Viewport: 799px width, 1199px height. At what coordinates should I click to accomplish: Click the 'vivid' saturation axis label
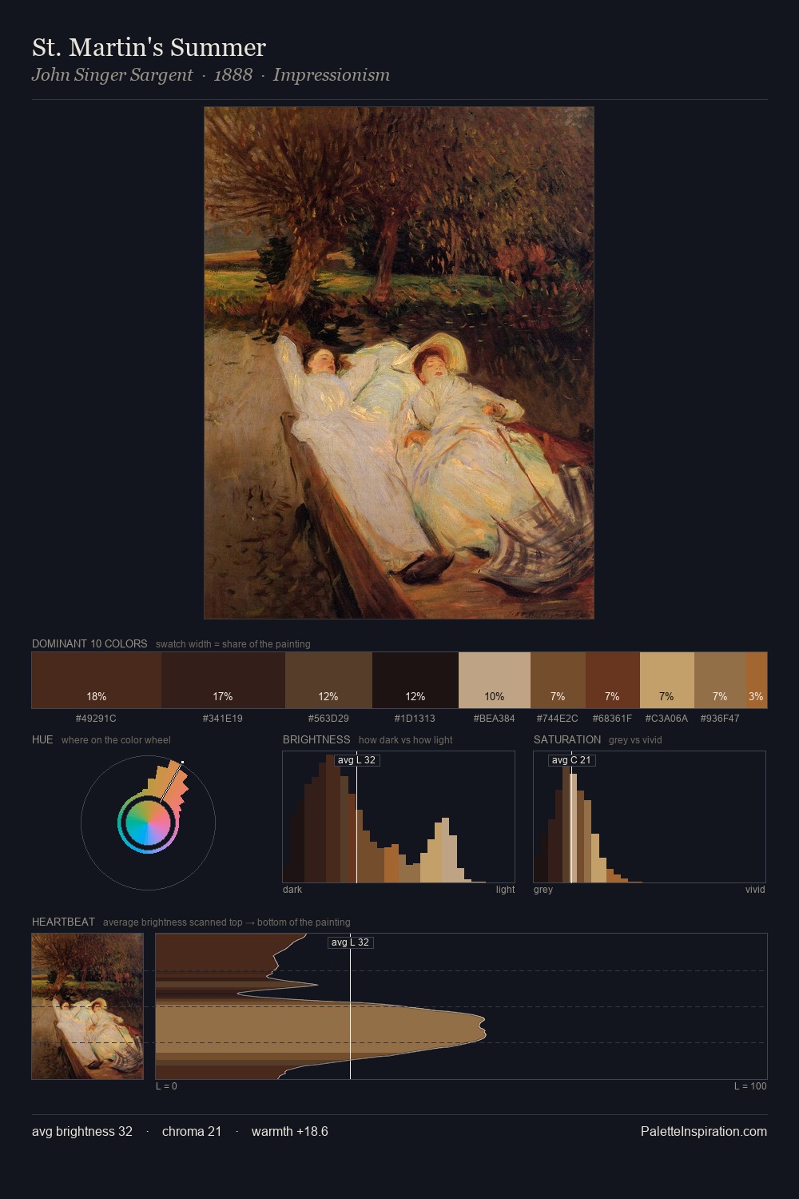coord(755,889)
